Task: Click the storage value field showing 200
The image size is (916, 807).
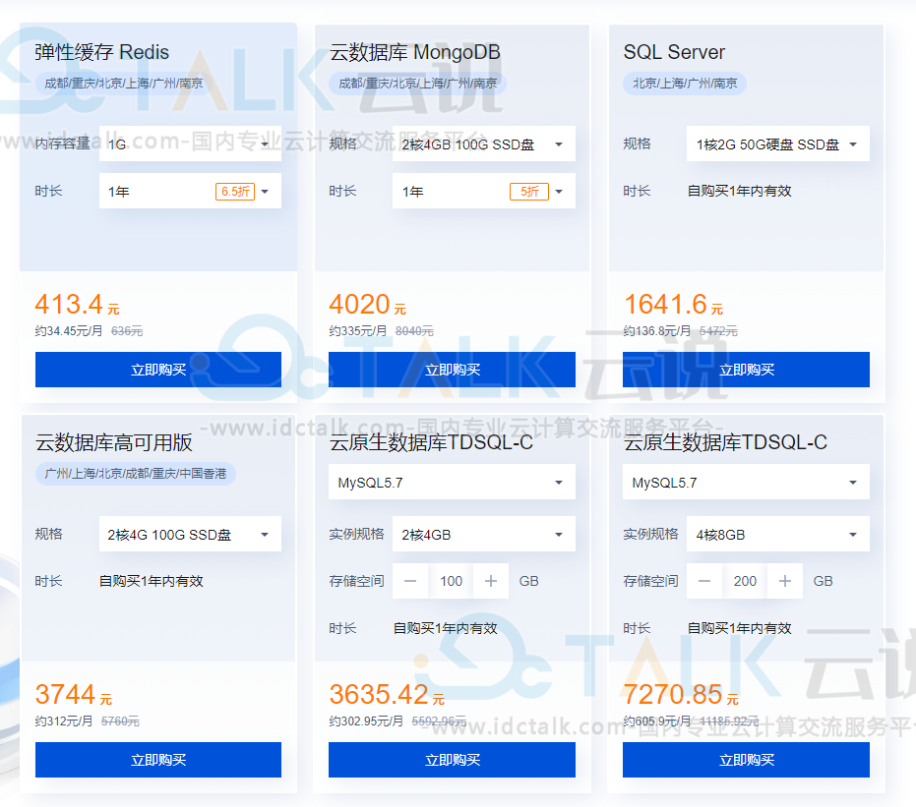Action: [x=745, y=581]
